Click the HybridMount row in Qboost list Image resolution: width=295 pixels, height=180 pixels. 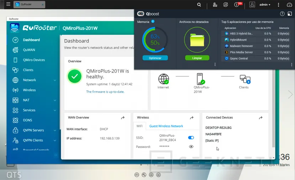[x=257, y=40]
